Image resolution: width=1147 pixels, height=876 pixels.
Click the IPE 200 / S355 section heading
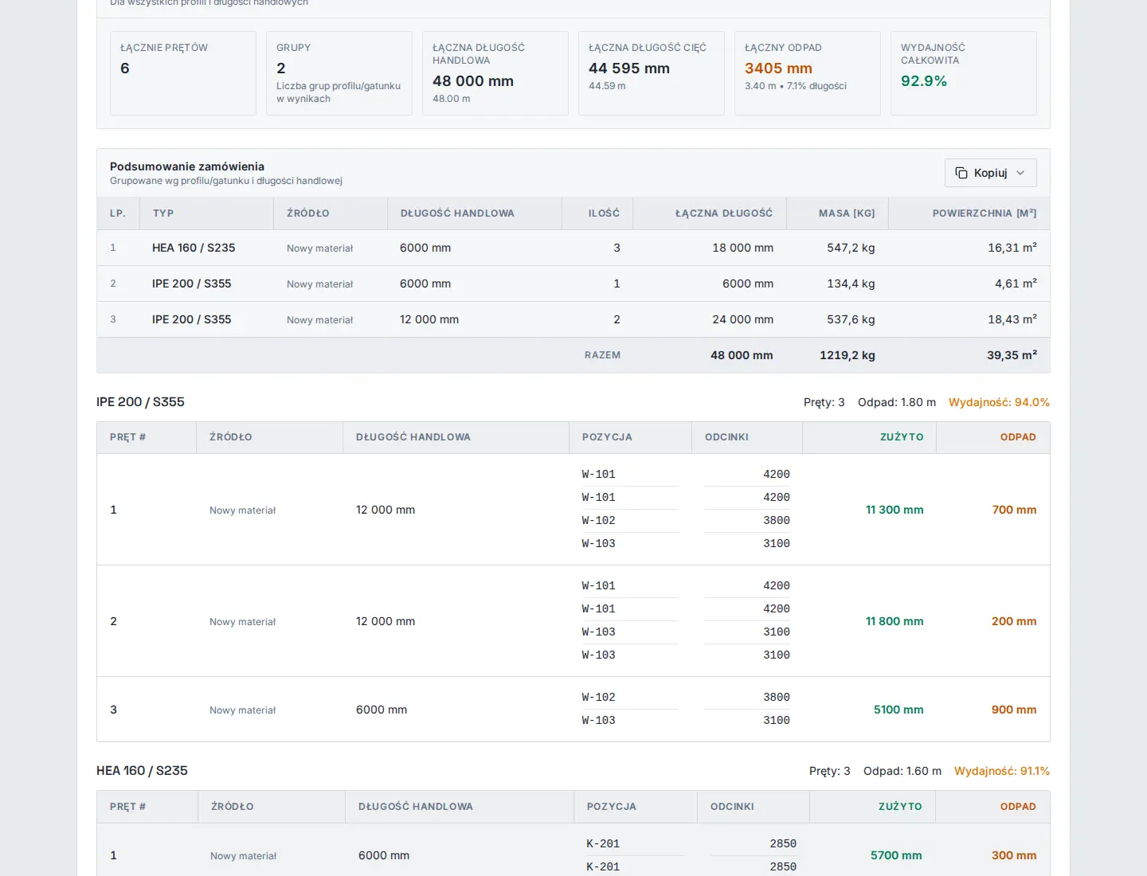[x=140, y=402]
